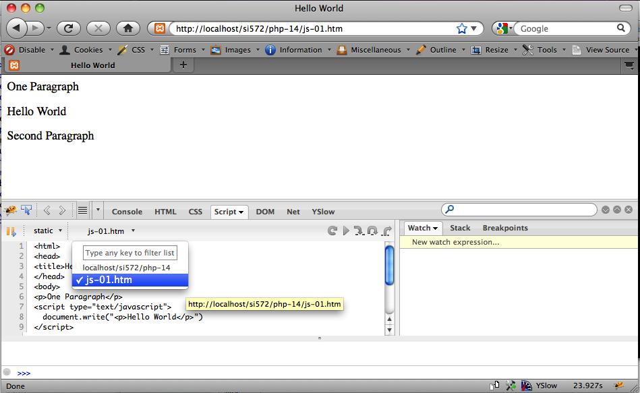Viewport: 640px width, 393px height.
Task: Open the Disable menu in Web Developer toolbar
Action: (x=28, y=50)
